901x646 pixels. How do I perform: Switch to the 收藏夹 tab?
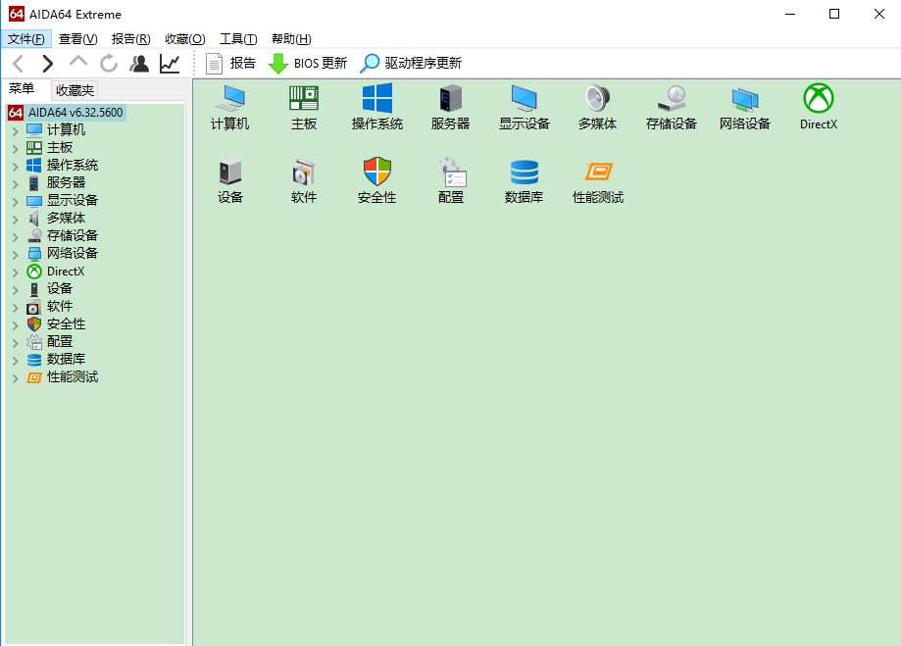pos(75,90)
